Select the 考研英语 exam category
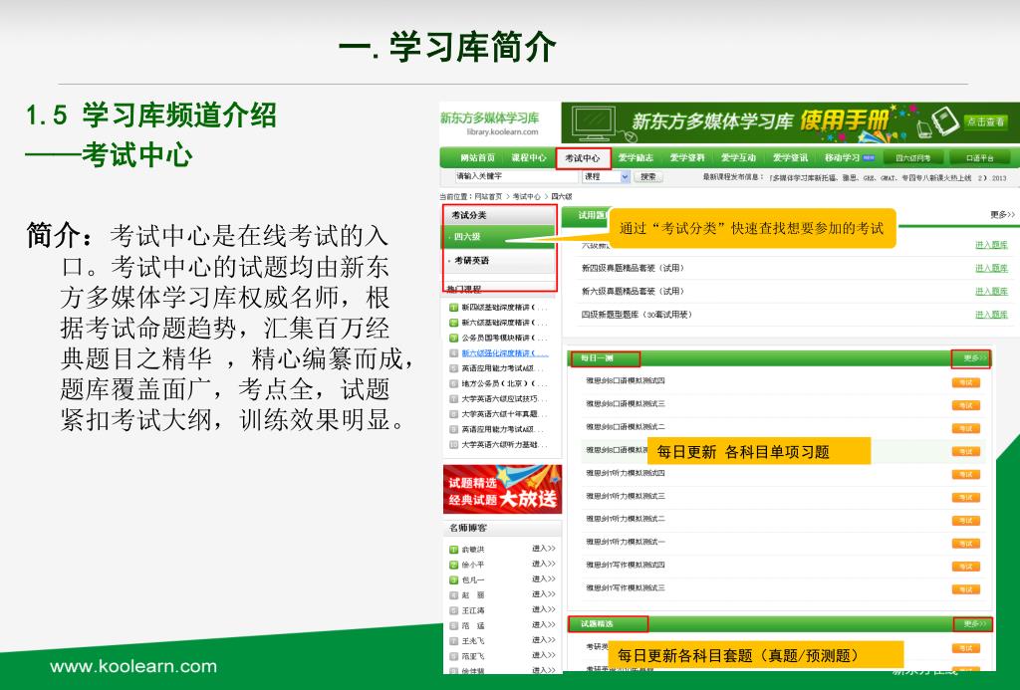The image size is (1020, 690). pos(500,261)
